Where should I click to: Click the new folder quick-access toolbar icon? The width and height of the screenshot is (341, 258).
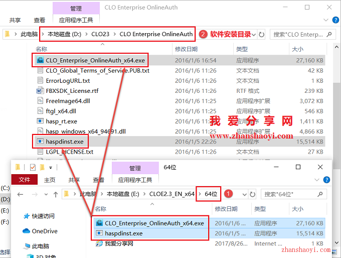(x=42, y=168)
